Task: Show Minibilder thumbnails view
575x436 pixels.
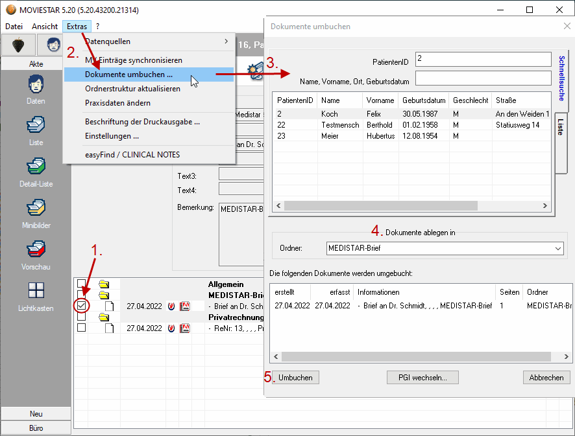Action: point(36,213)
